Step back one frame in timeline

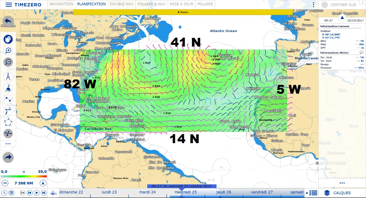coord(30,193)
